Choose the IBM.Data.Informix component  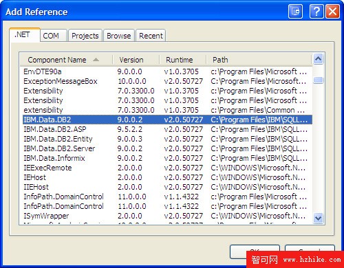(x=167, y=158)
